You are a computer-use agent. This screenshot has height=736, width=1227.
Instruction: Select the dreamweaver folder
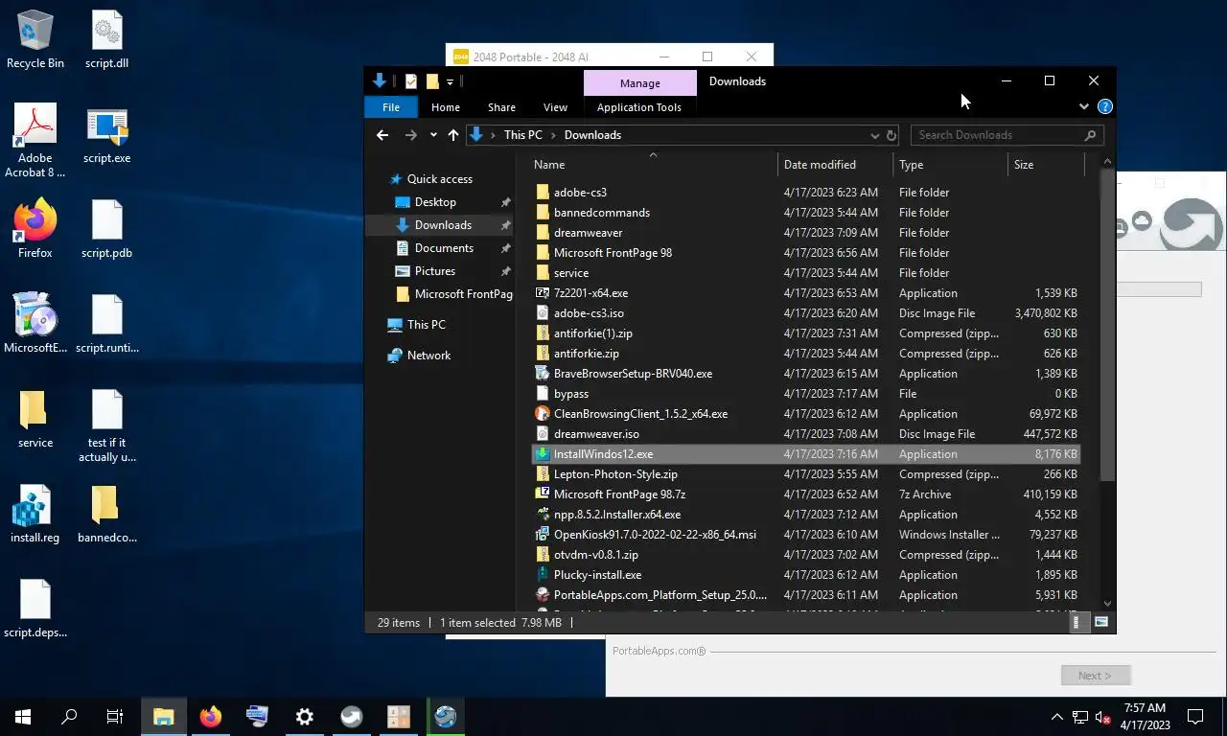pos(805,233)
